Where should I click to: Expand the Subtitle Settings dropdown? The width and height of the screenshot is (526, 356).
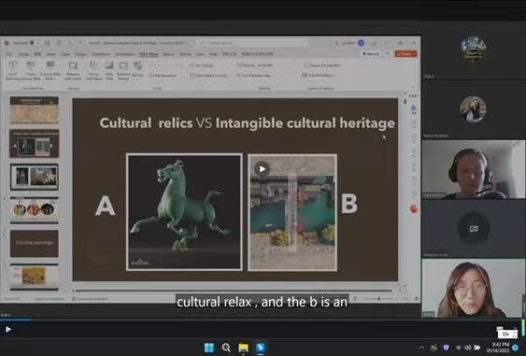[x=319, y=75]
